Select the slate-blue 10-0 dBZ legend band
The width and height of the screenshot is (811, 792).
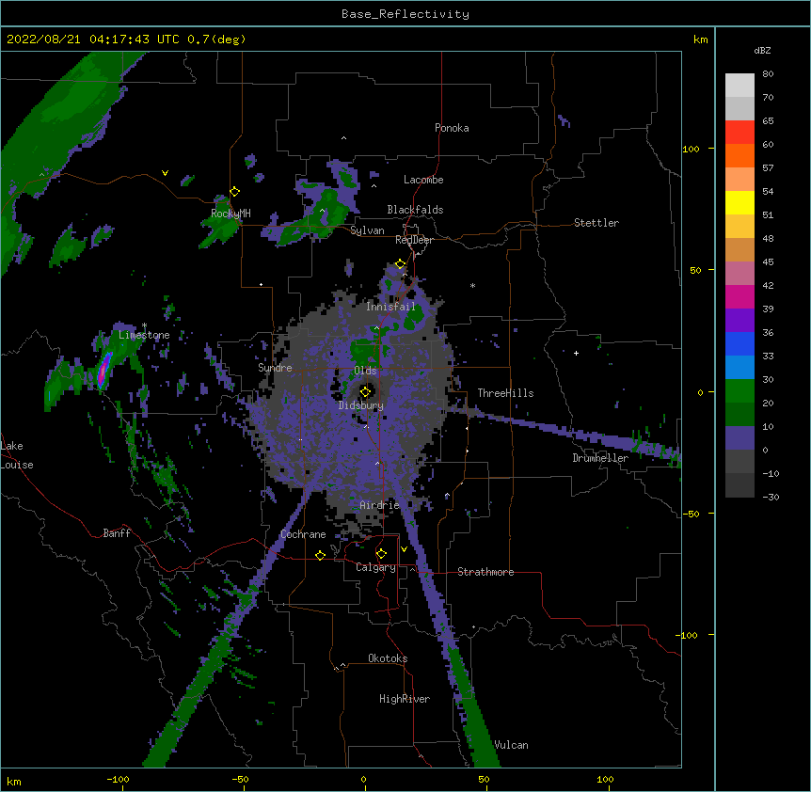739,438
